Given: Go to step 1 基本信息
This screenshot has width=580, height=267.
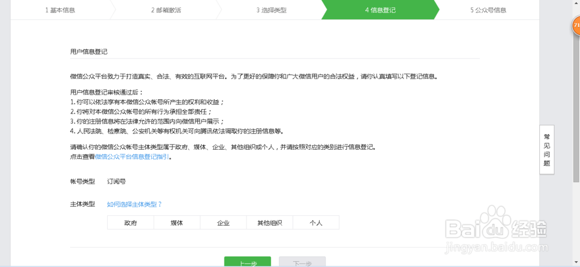Looking at the screenshot, I should [60, 10].
